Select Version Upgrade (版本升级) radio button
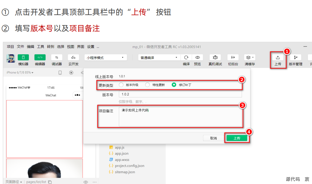The width and height of the screenshot is (312, 184). 121,85
